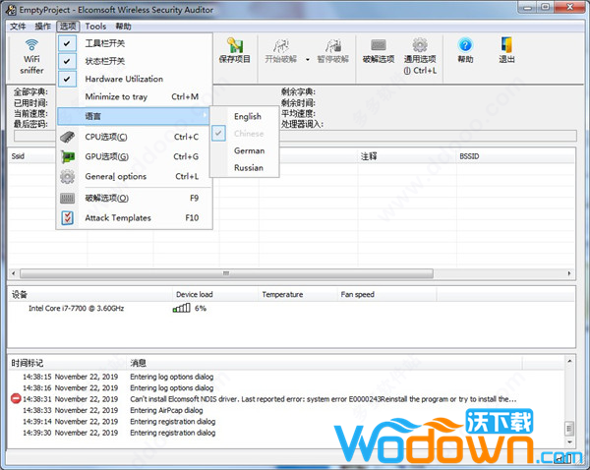The width and height of the screenshot is (590, 470).
Task: Toggle 工具栏开关 toolbar visibility
Action: pos(135,43)
